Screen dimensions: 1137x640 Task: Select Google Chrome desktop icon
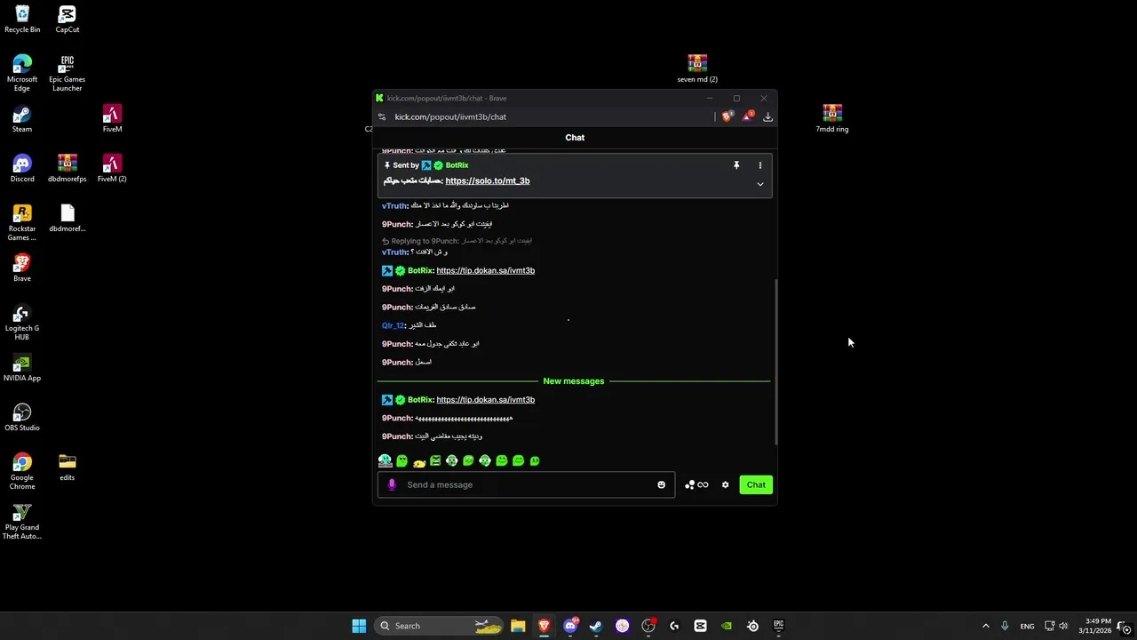point(22,472)
